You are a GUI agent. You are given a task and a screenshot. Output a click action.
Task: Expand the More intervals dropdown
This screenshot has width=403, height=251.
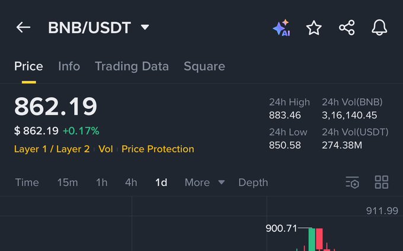pos(204,182)
